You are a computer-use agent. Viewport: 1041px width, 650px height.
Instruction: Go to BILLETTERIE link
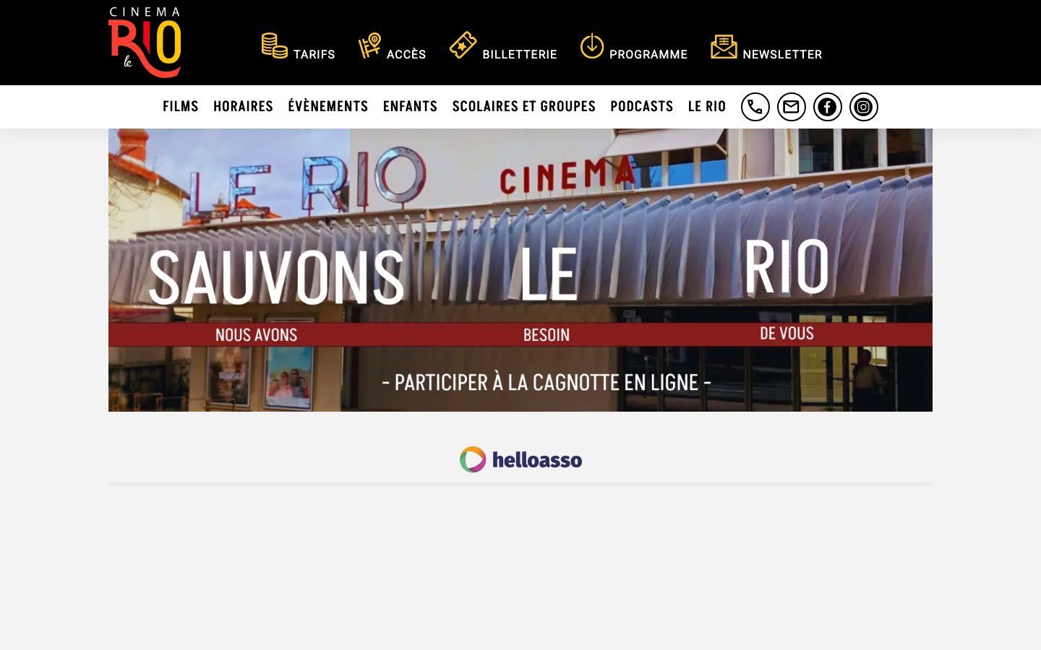pos(520,54)
